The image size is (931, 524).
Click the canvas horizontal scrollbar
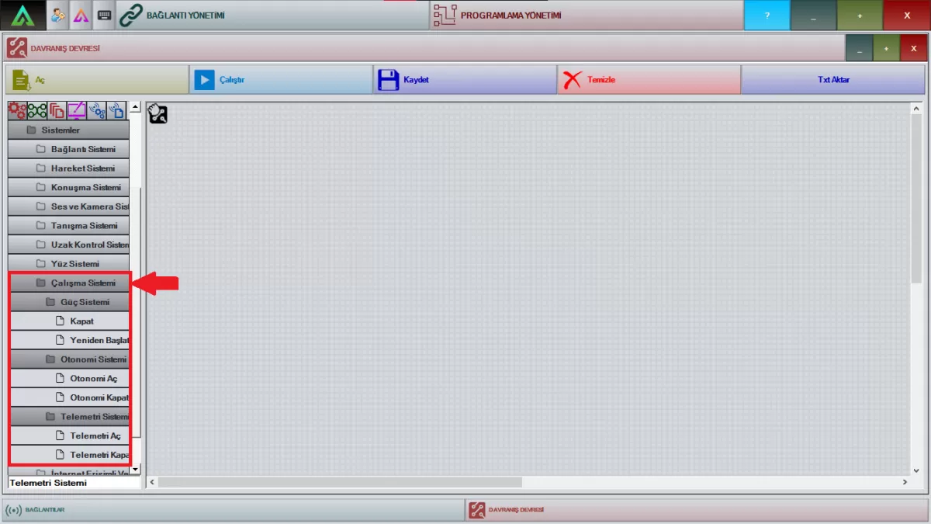341,482
